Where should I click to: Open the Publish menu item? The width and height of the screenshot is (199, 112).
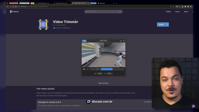168,12
